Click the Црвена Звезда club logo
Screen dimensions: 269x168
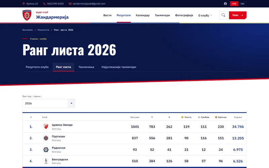coord(46,127)
